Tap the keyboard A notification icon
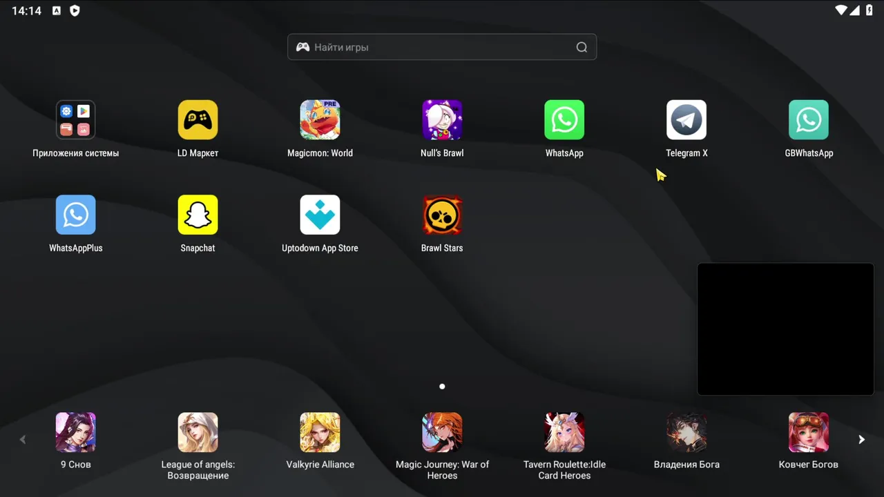The width and height of the screenshot is (884, 497). coord(57,10)
